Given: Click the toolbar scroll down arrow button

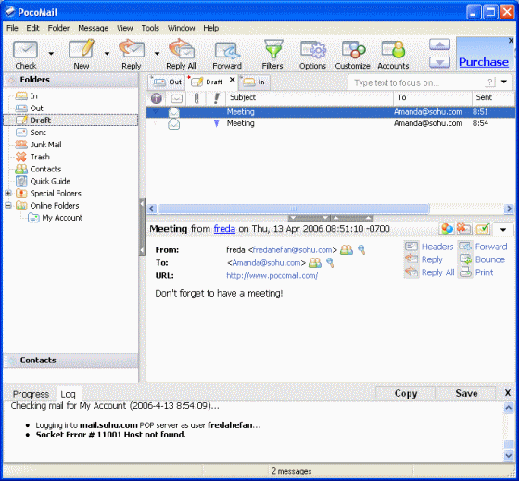Looking at the screenshot, I should 439,62.
